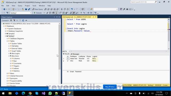Click the Change Connection icon

(7, 13)
